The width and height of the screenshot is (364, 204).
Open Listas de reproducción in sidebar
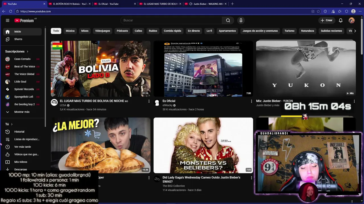coord(23,139)
